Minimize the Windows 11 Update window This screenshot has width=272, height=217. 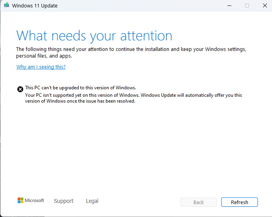(229, 6)
